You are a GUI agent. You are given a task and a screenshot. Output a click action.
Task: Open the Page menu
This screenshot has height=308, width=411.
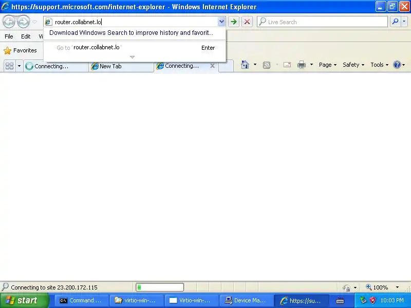click(x=328, y=65)
